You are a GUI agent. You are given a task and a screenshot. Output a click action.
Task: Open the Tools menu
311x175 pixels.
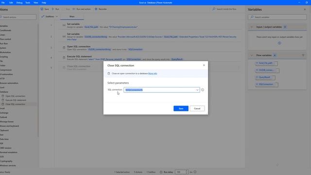(28, 3)
